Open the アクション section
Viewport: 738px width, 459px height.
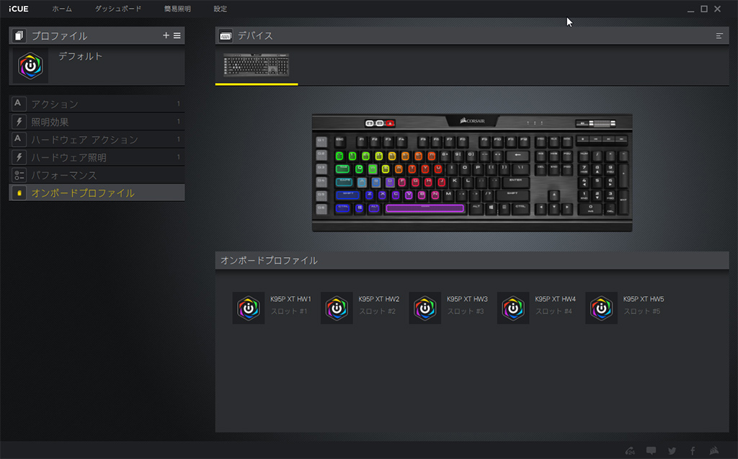click(x=97, y=104)
